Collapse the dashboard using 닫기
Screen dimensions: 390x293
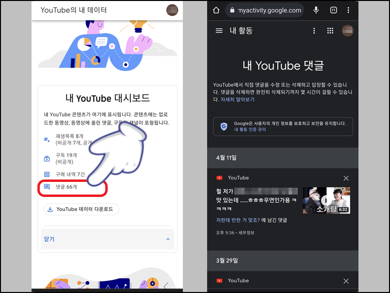pos(108,239)
